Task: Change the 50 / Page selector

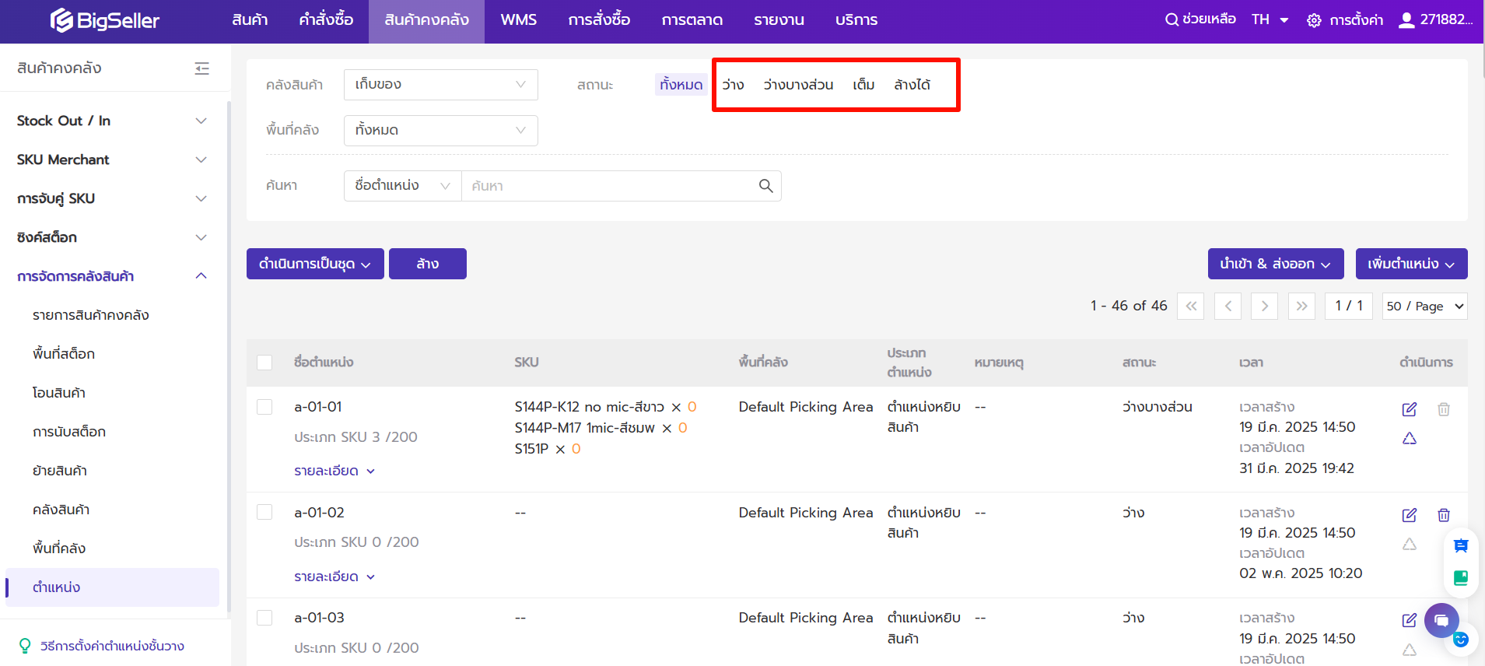Action: pyautogui.click(x=1425, y=306)
